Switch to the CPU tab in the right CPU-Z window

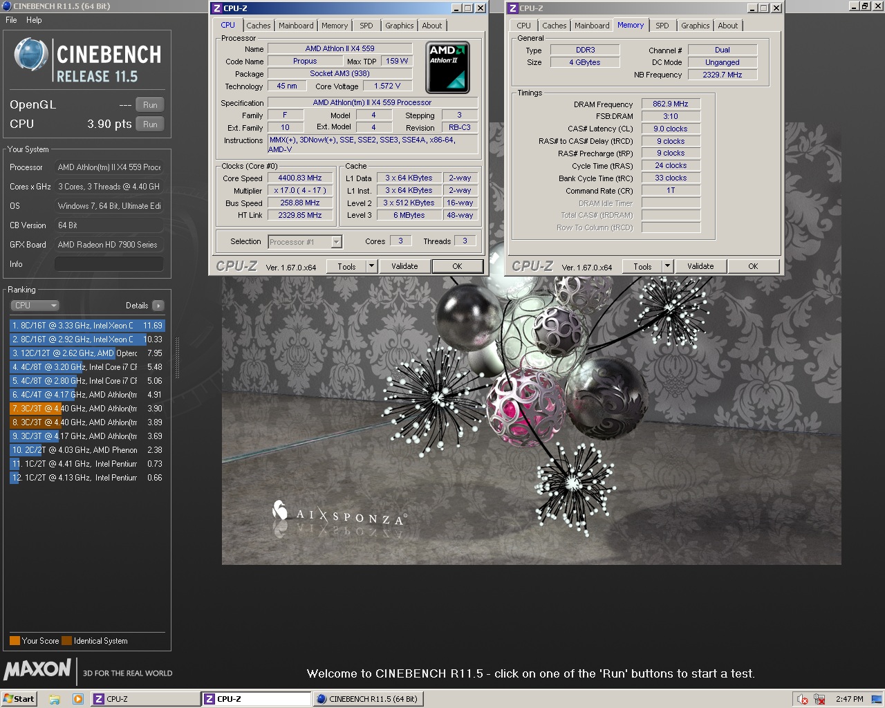tap(524, 26)
